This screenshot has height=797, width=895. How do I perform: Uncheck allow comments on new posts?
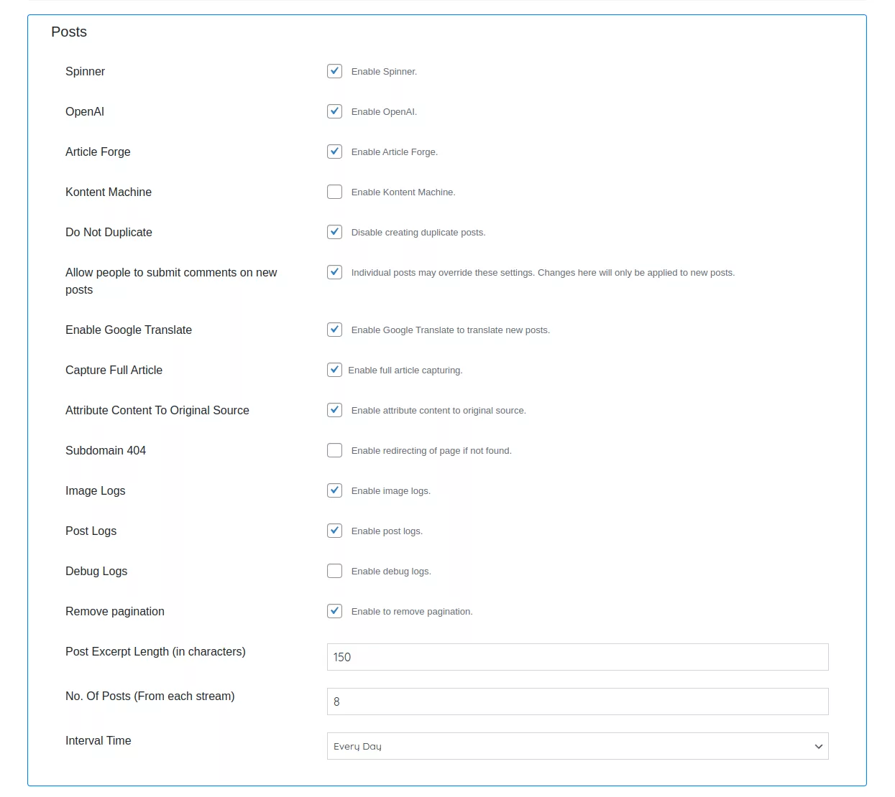(x=334, y=272)
